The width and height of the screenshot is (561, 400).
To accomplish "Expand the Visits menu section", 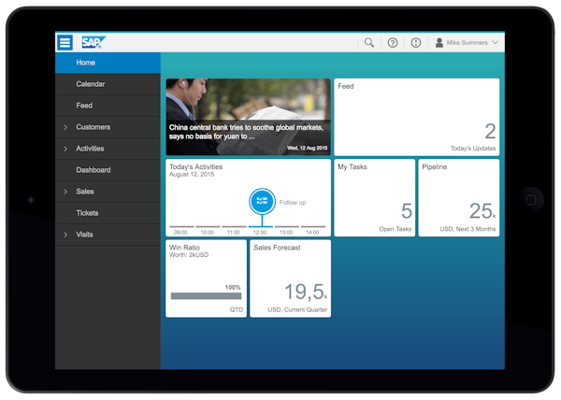I will coord(65,235).
